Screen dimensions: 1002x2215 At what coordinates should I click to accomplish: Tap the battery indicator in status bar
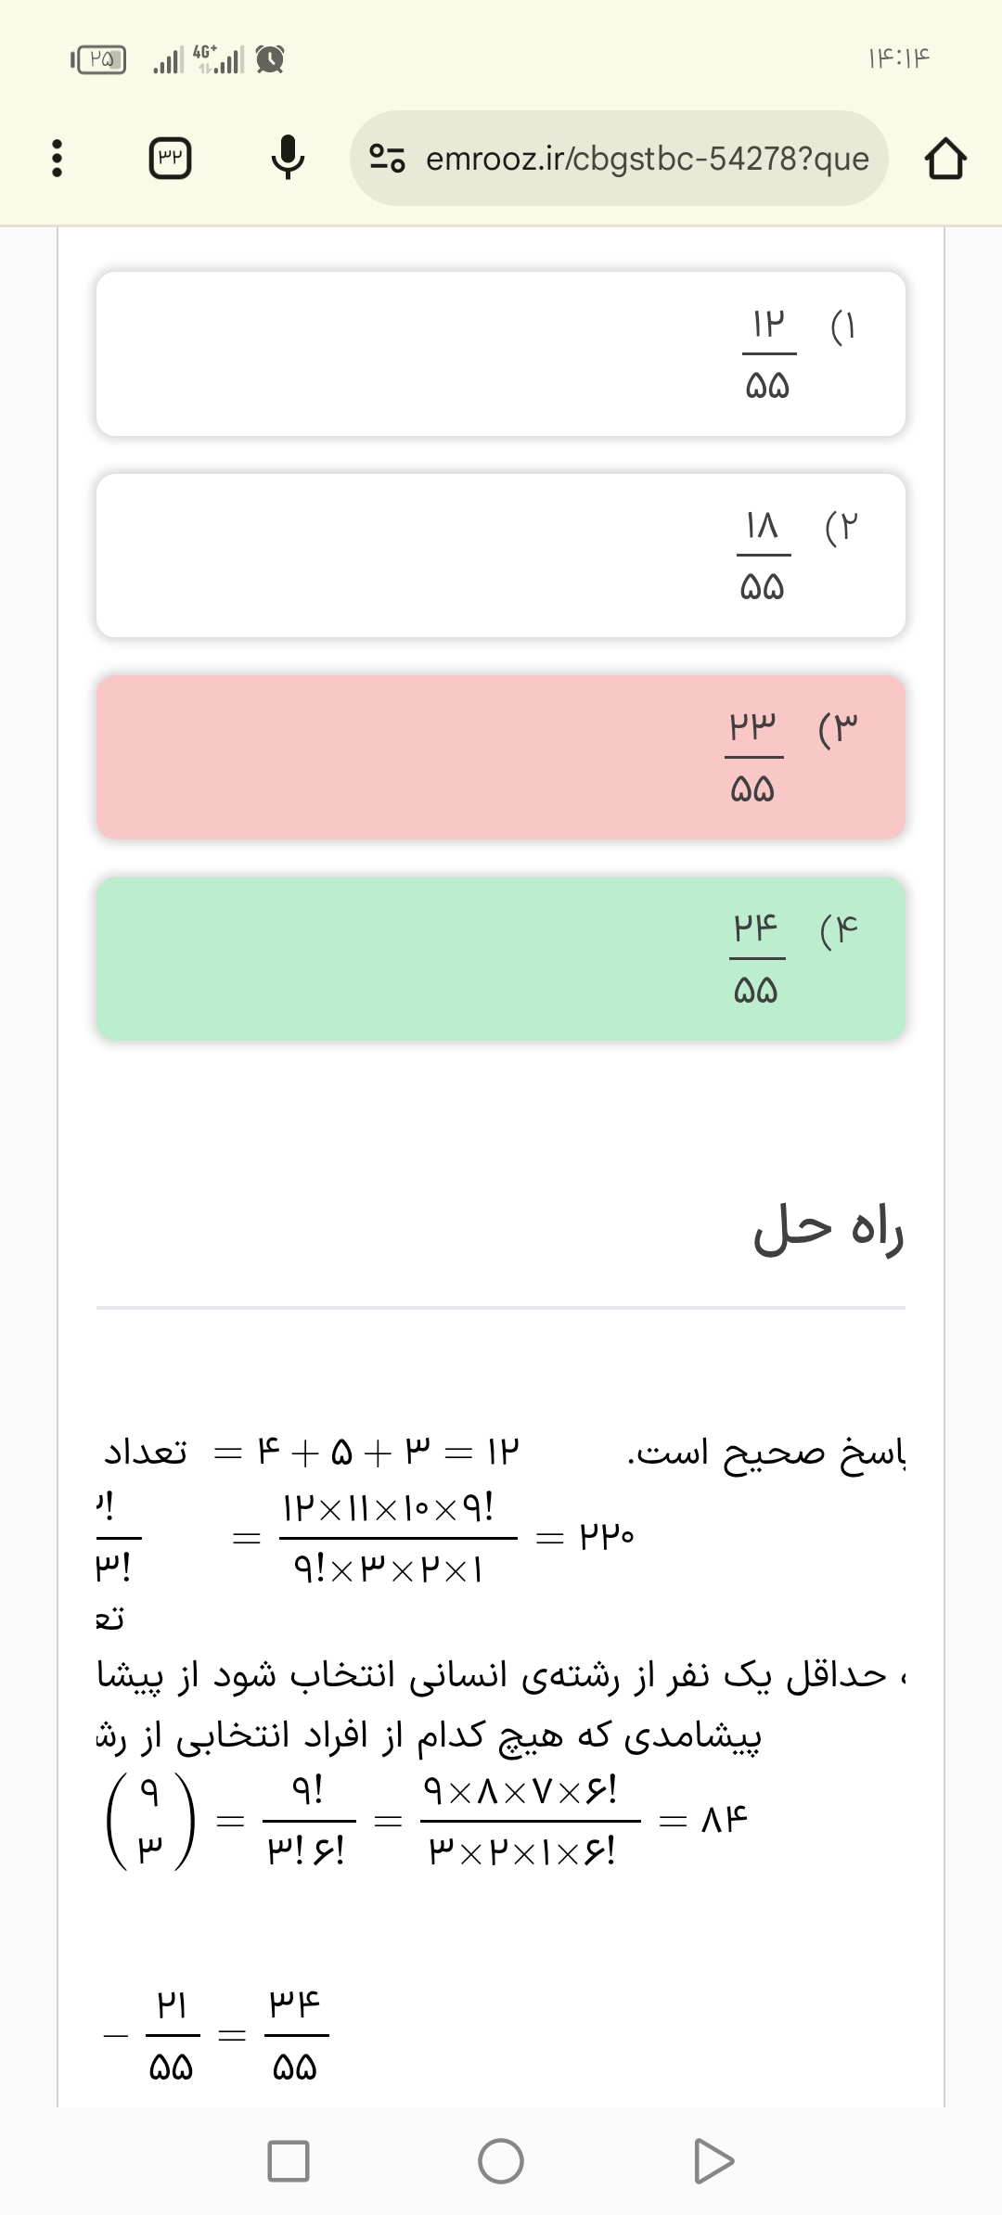99,60
